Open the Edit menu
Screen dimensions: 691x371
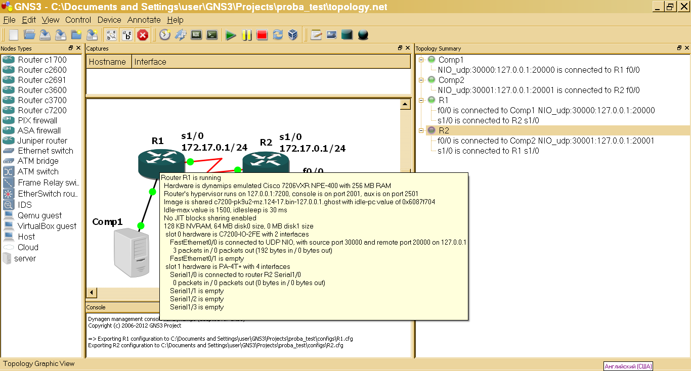[x=29, y=20]
